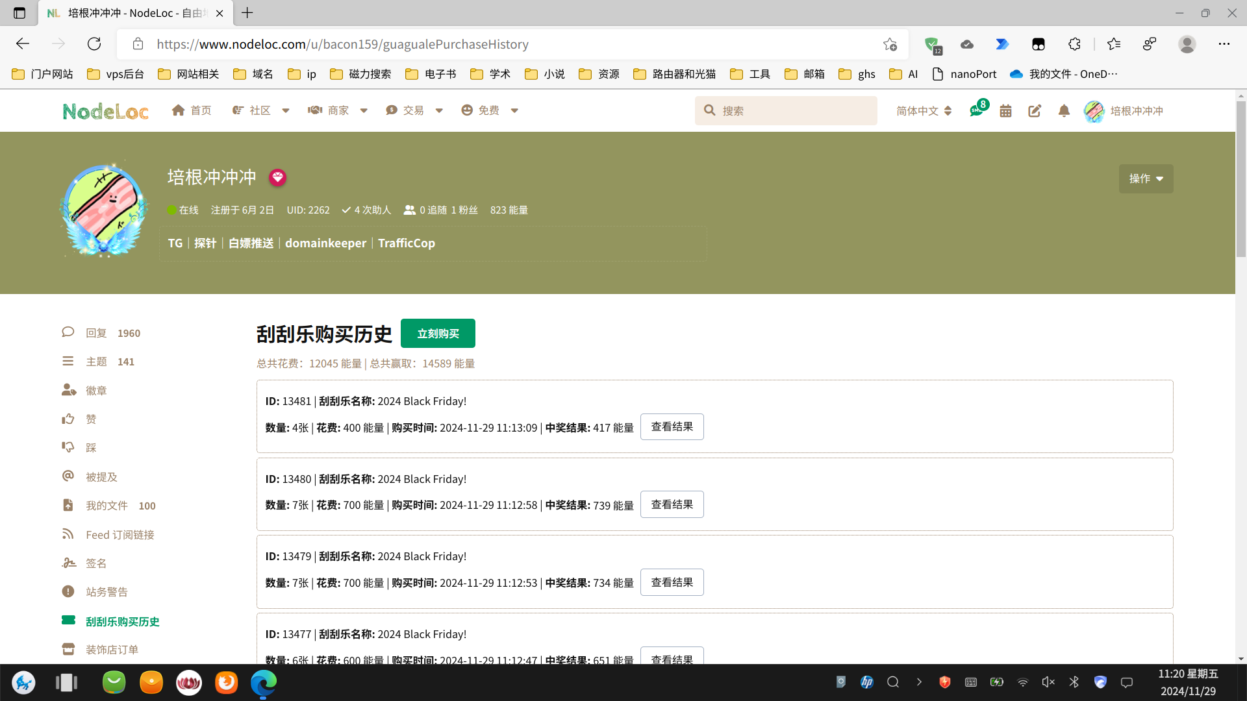Click the 立刻购买 button
Image resolution: width=1247 pixels, height=701 pixels.
(x=438, y=334)
